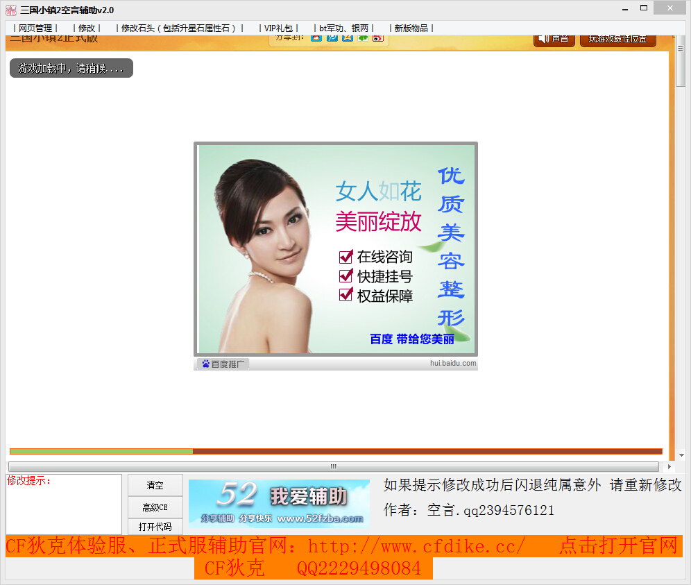Open the 修改石头 (包括升星石属性石) menu
The width and height of the screenshot is (691, 585).
[180, 28]
